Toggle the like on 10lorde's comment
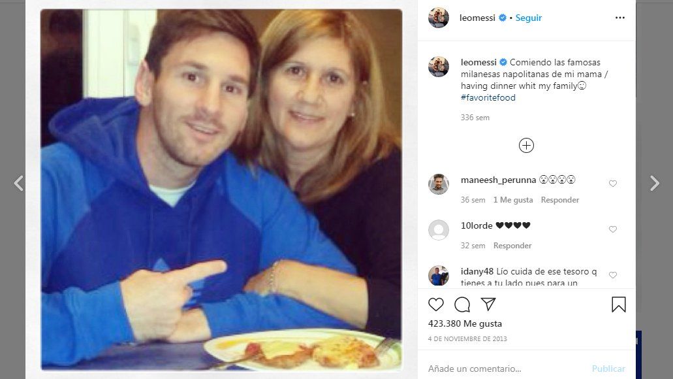The width and height of the screenshot is (673, 379). click(612, 229)
